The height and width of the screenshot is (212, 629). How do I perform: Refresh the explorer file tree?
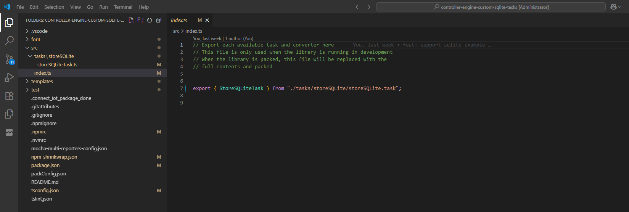tap(150, 20)
